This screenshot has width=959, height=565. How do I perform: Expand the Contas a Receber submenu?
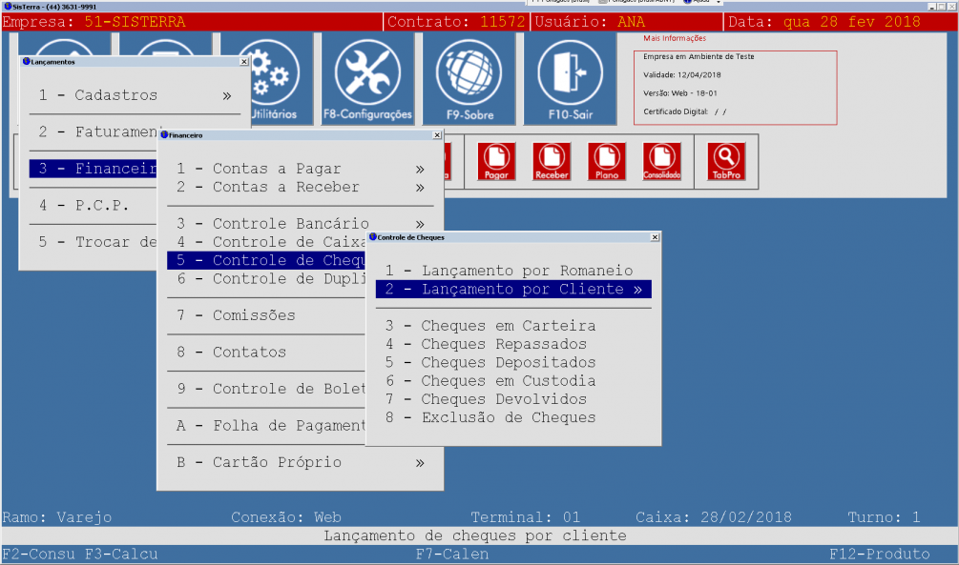[x=300, y=187]
